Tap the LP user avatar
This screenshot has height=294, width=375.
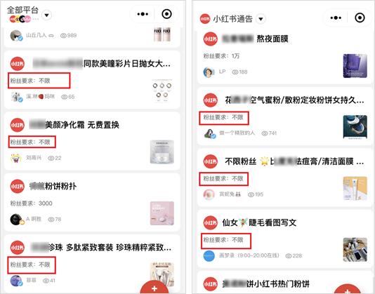click(209, 72)
